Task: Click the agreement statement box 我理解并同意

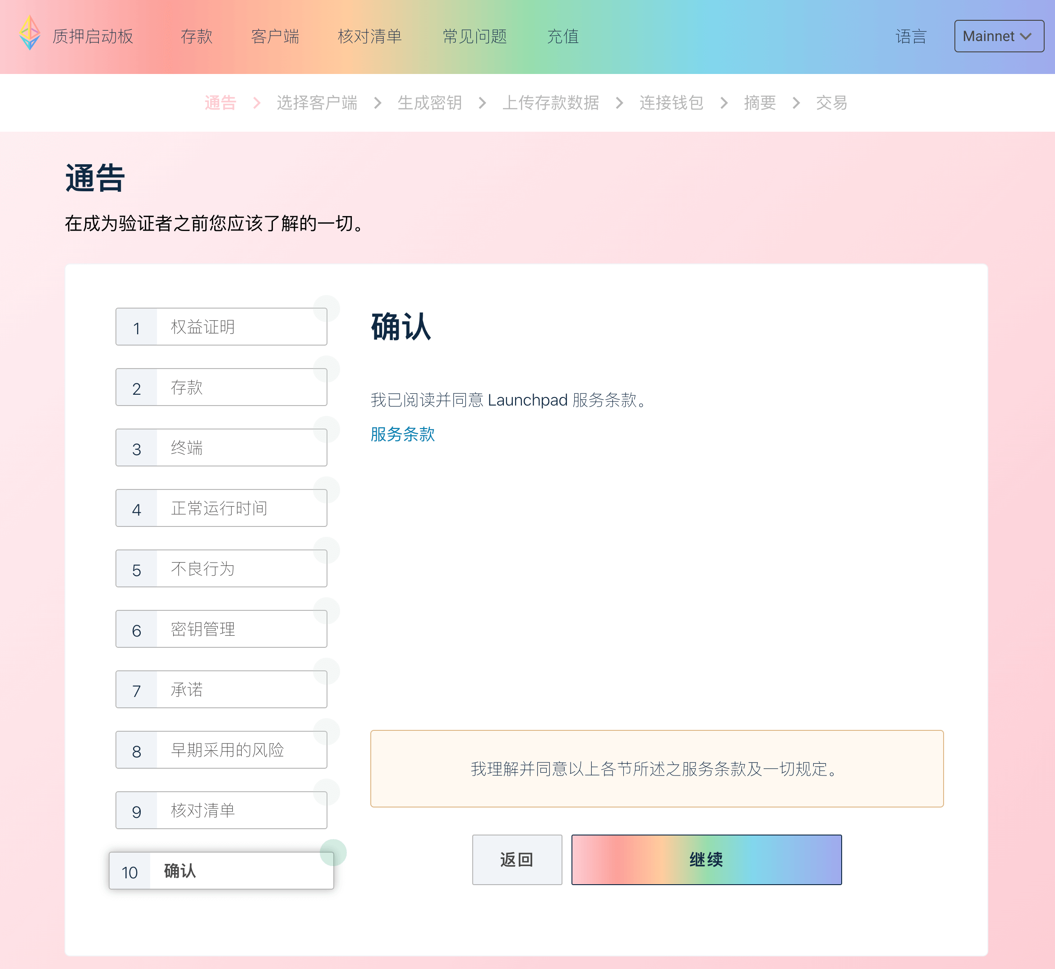Action: (656, 769)
